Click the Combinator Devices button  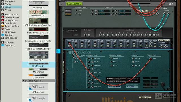[x=68, y=14]
